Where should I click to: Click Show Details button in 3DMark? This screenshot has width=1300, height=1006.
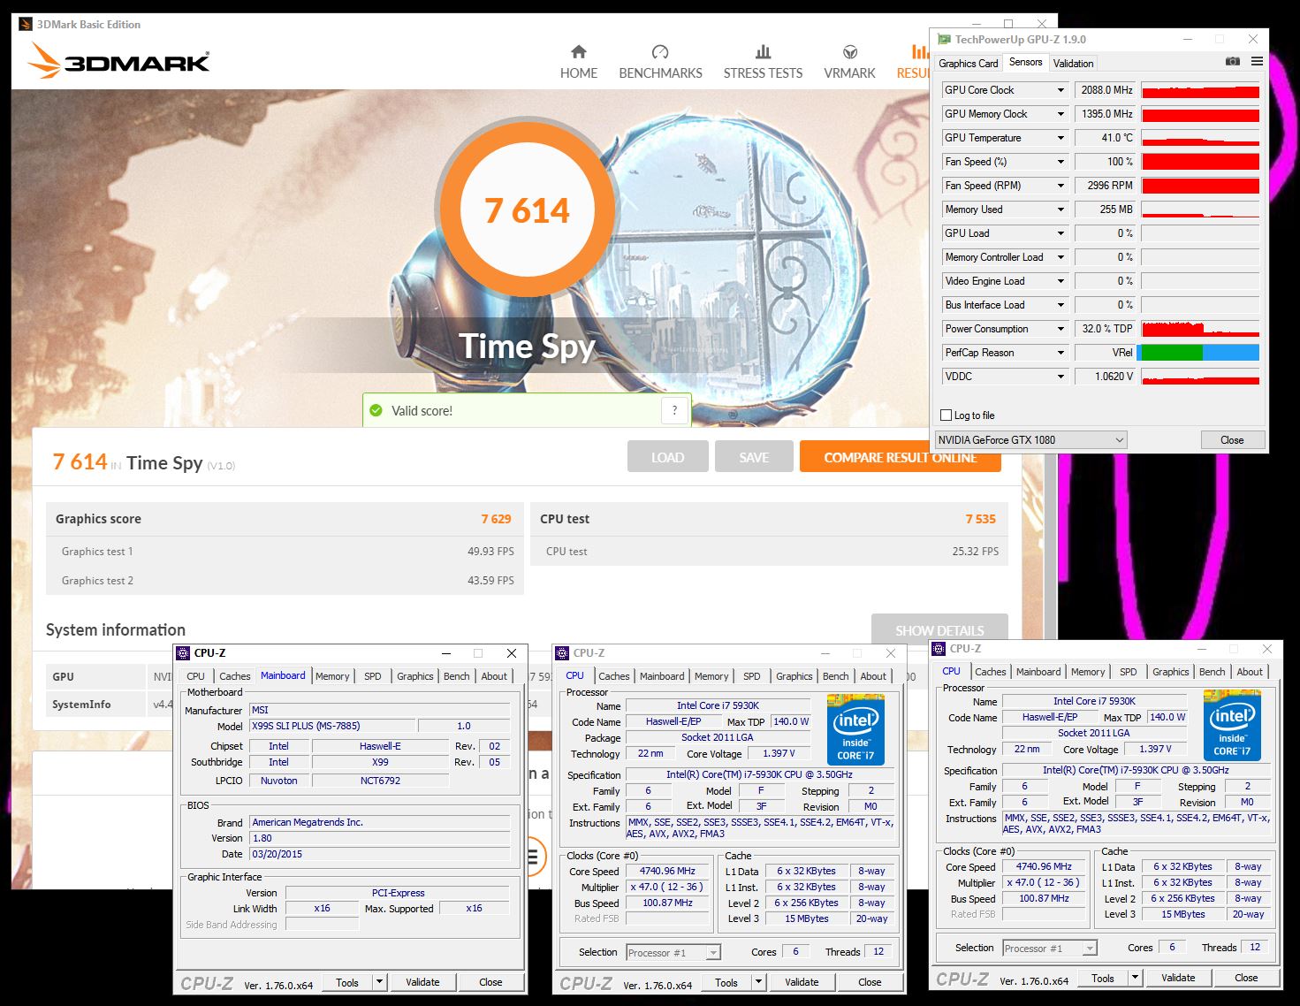click(939, 629)
